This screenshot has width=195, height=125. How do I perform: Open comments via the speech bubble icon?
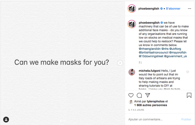(x=139, y=96)
